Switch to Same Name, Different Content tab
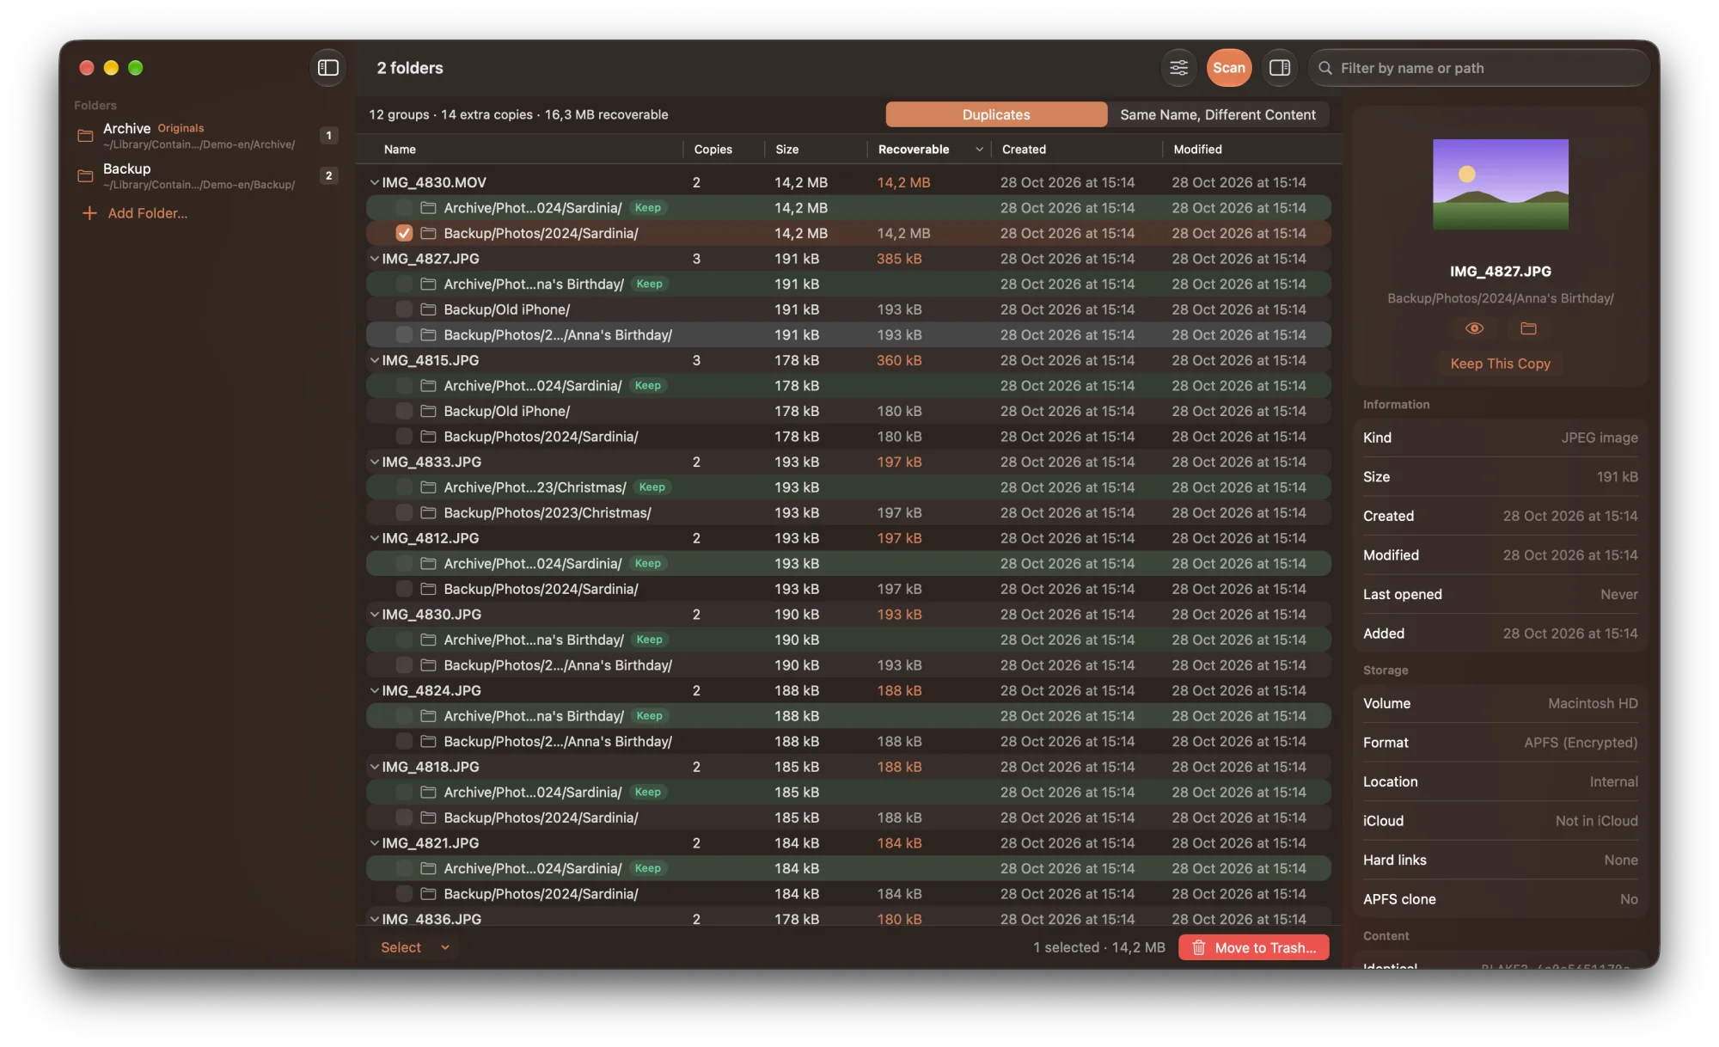Viewport: 1719px width, 1047px height. click(x=1218, y=114)
